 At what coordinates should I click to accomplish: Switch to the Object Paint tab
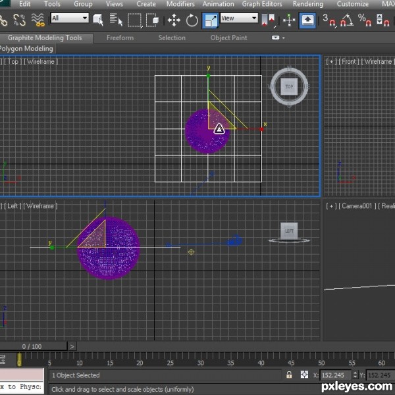pos(228,38)
